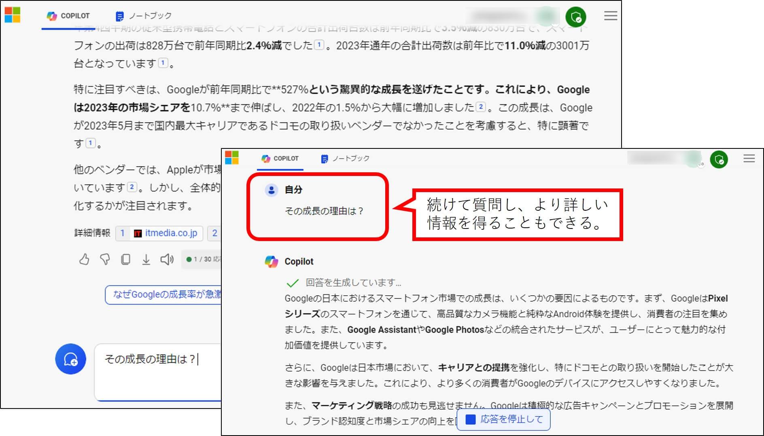This screenshot has width=764, height=436.
Task: Click the new topic round blue button
Action: [x=70, y=359]
